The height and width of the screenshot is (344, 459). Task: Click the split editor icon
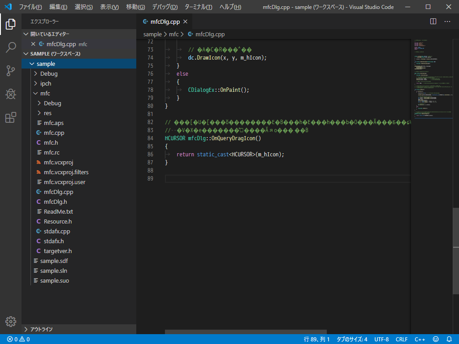[433, 21]
